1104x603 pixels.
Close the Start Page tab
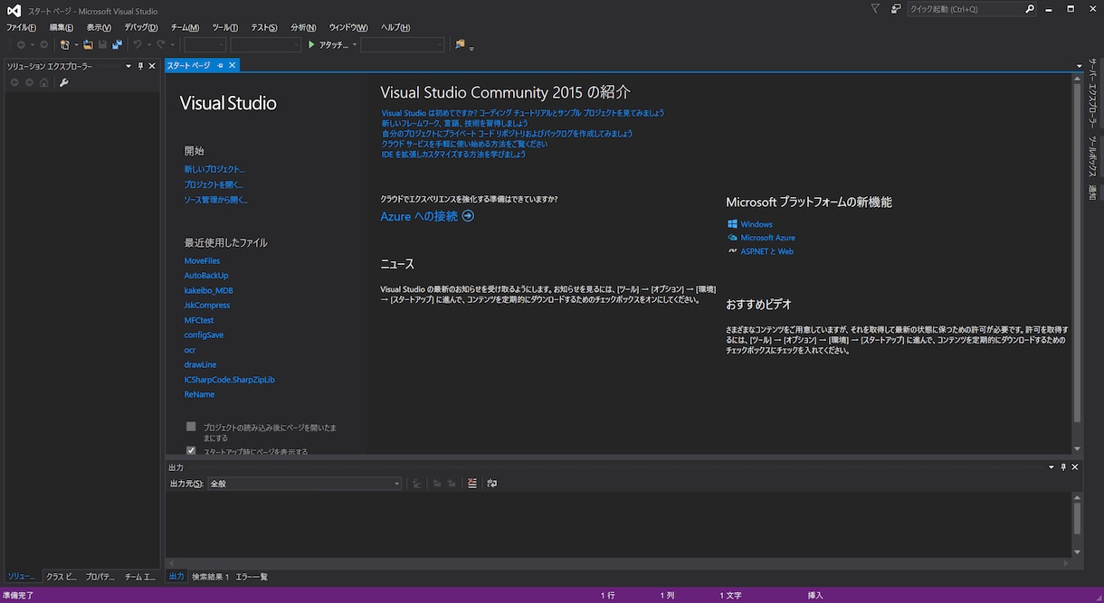pyautogui.click(x=233, y=65)
